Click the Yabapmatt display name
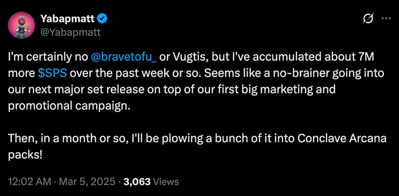 point(68,19)
